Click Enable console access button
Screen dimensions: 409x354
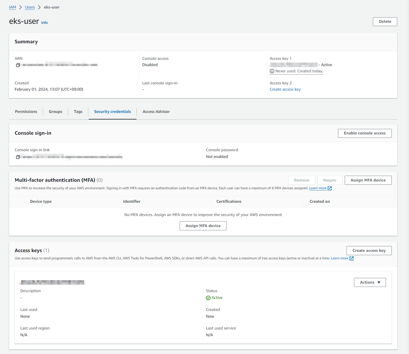(364, 133)
